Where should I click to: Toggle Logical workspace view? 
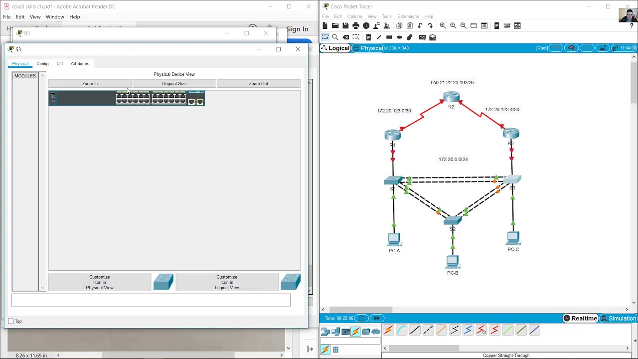pos(335,48)
